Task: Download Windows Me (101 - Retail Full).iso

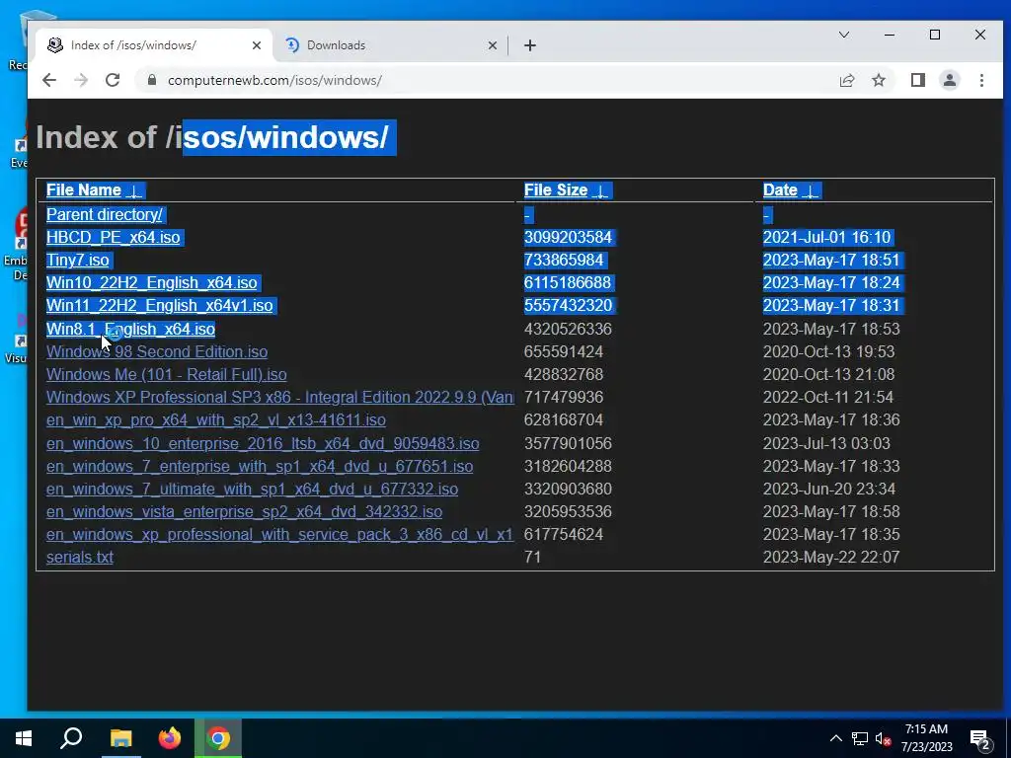Action: (x=166, y=374)
